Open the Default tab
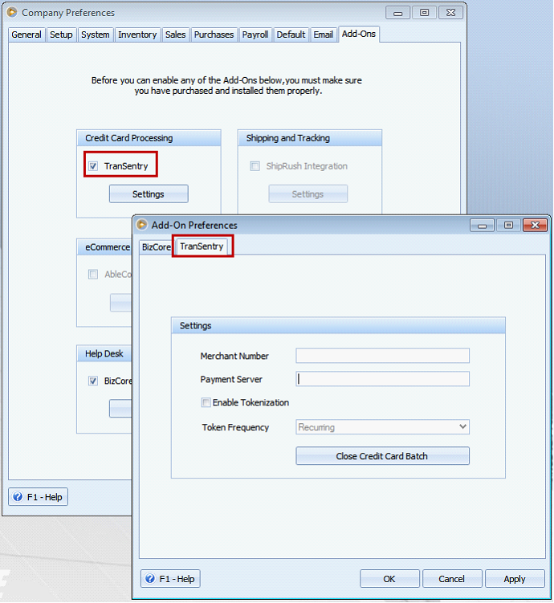Viewport: 554px width, 603px height. coord(291,35)
